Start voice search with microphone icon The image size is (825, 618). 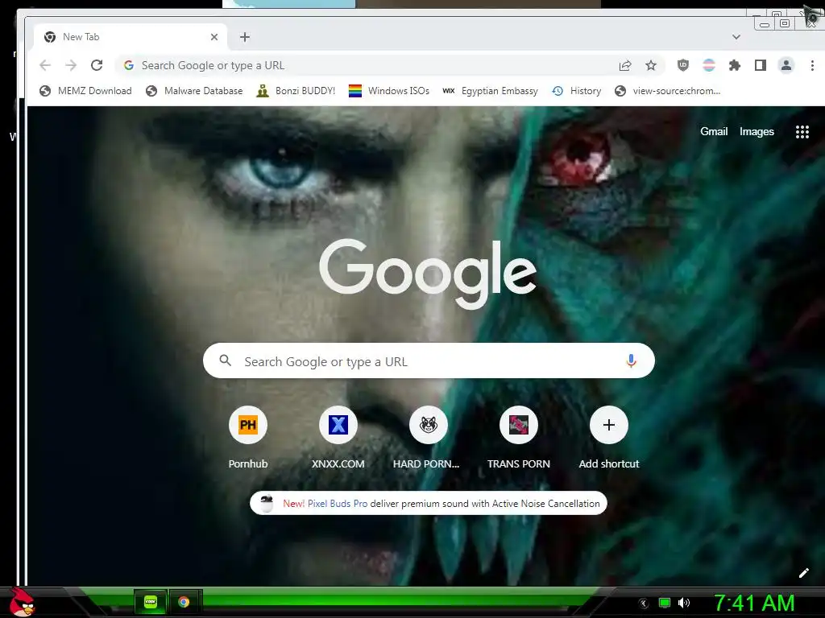point(631,360)
